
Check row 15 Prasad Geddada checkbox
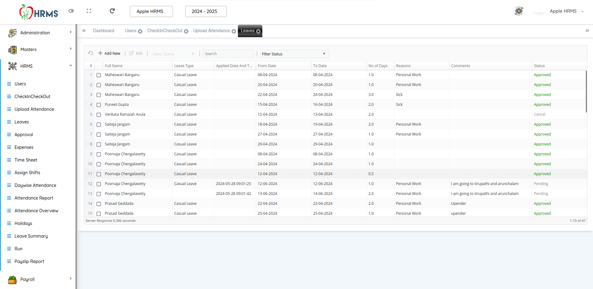pyautogui.click(x=99, y=214)
